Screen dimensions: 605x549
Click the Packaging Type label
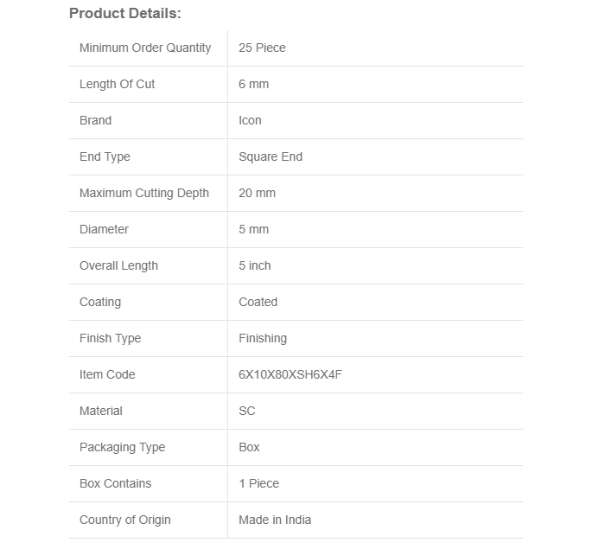pyautogui.click(x=122, y=448)
